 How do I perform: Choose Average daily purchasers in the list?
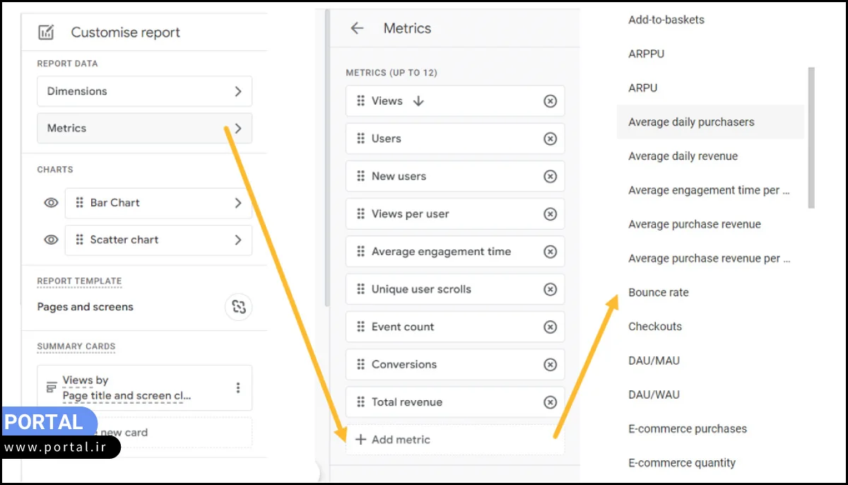[x=691, y=122]
